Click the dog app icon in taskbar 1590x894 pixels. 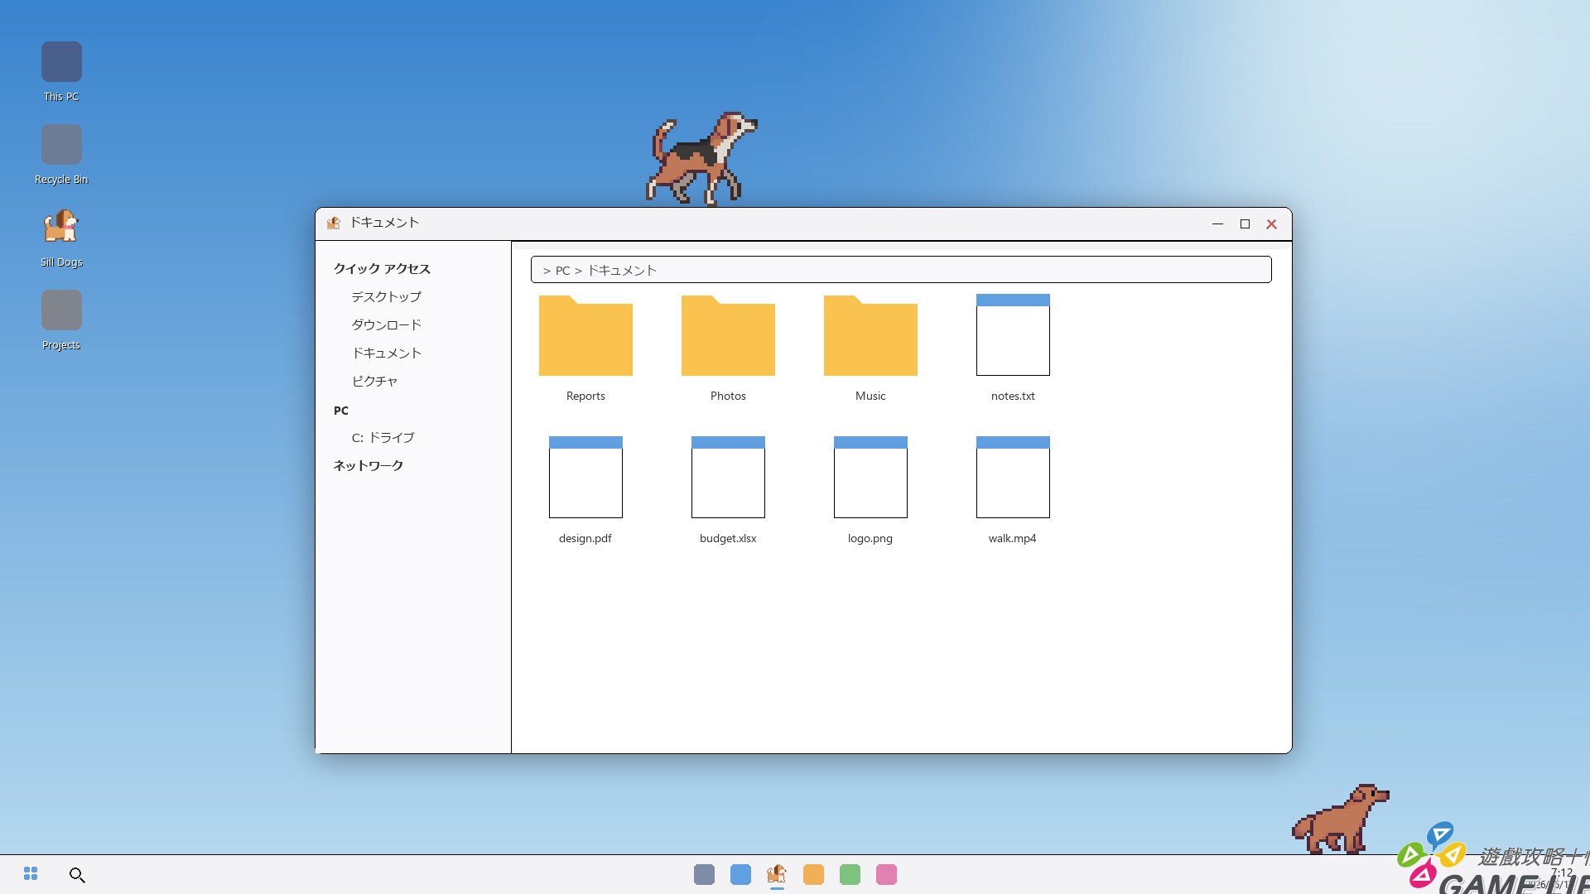[x=777, y=874]
